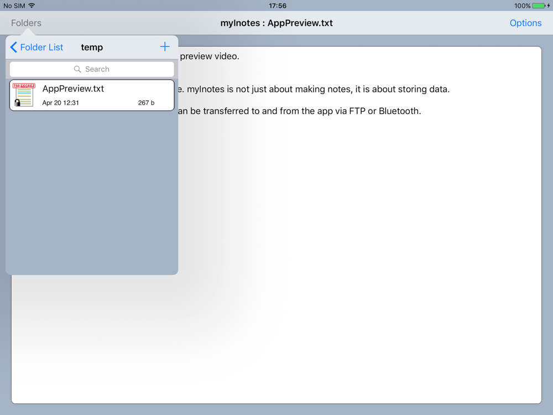553x415 pixels.
Task: Select the AppPreview.txt file name
Action: click(x=73, y=89)
